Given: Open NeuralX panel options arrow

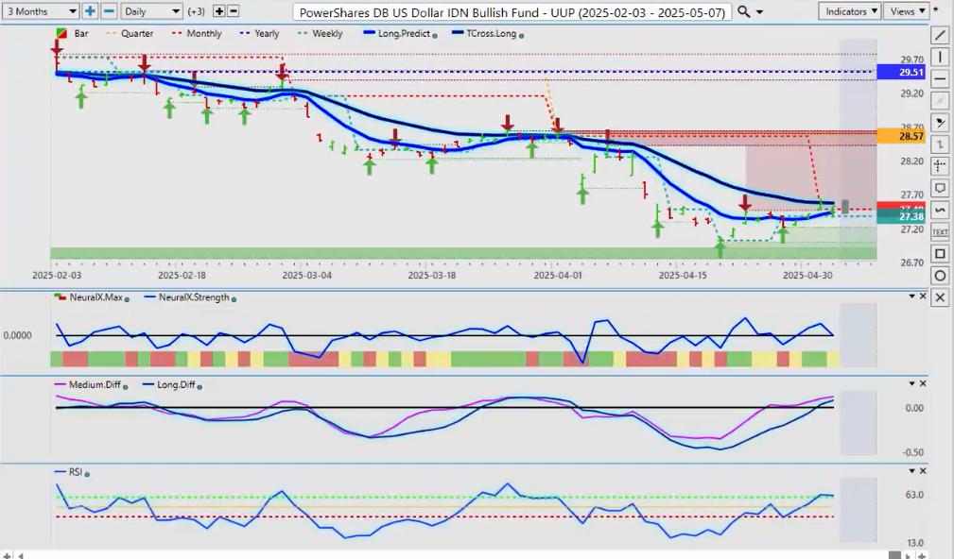Looking at the screenshot, I should pos(912,296).
